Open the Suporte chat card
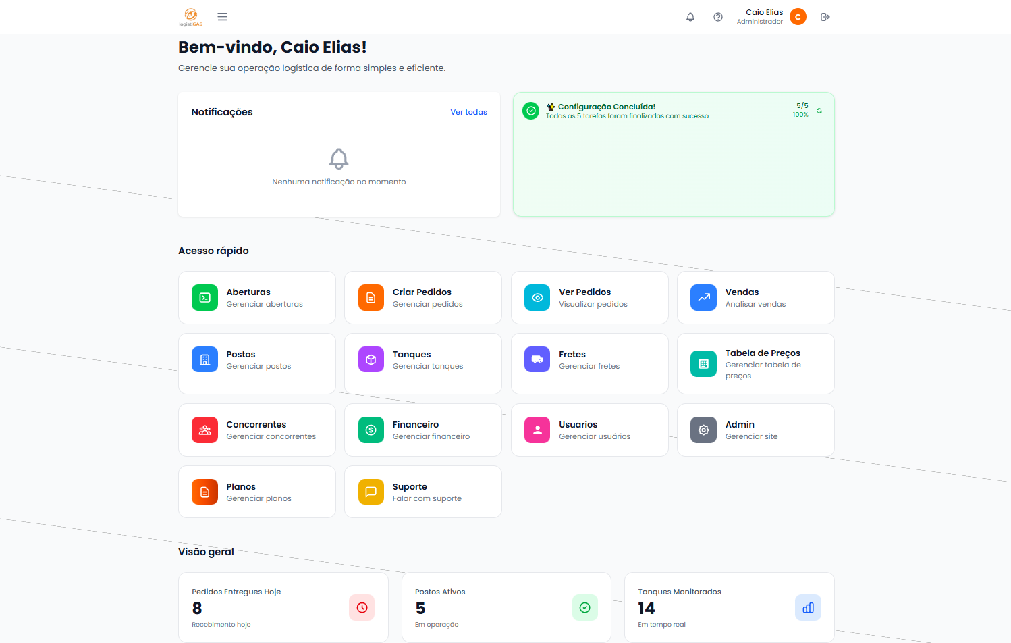Image resolution: width=1011 pixels, height=643 pixels. [x=422, y=492]
